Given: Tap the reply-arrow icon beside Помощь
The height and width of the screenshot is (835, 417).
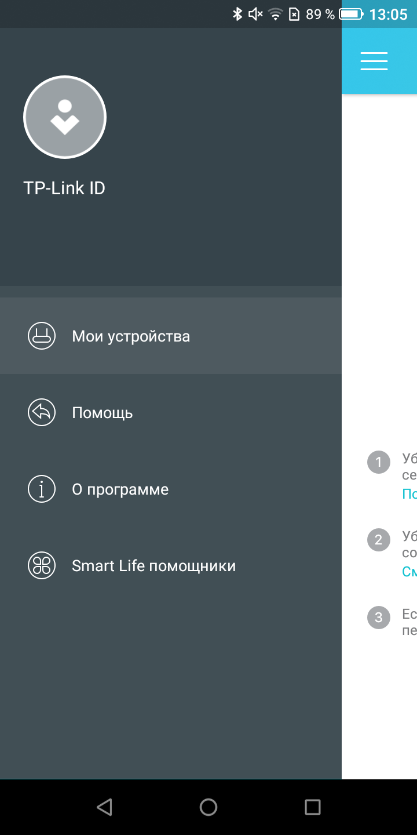Looking at the screenshot, I should [42, 412].
